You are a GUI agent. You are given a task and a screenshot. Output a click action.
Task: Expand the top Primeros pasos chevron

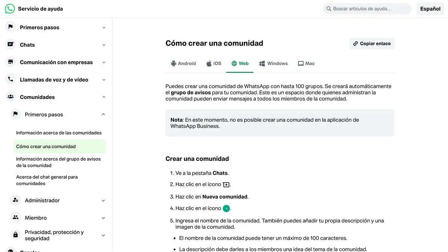[x=104, y=27]
